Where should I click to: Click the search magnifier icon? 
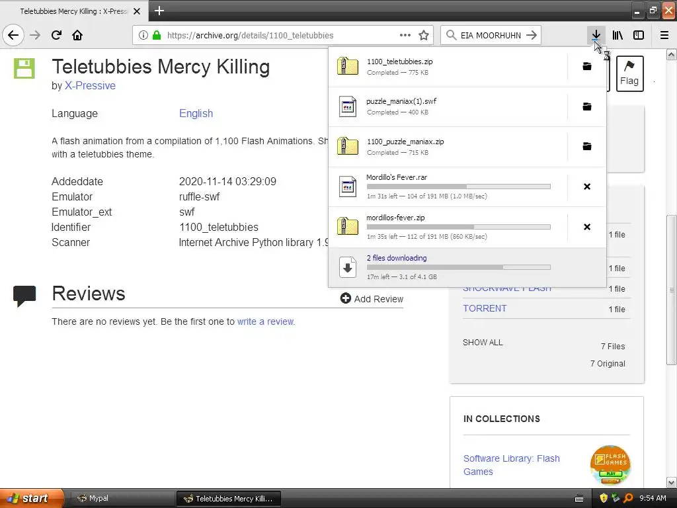coord(451,35)
